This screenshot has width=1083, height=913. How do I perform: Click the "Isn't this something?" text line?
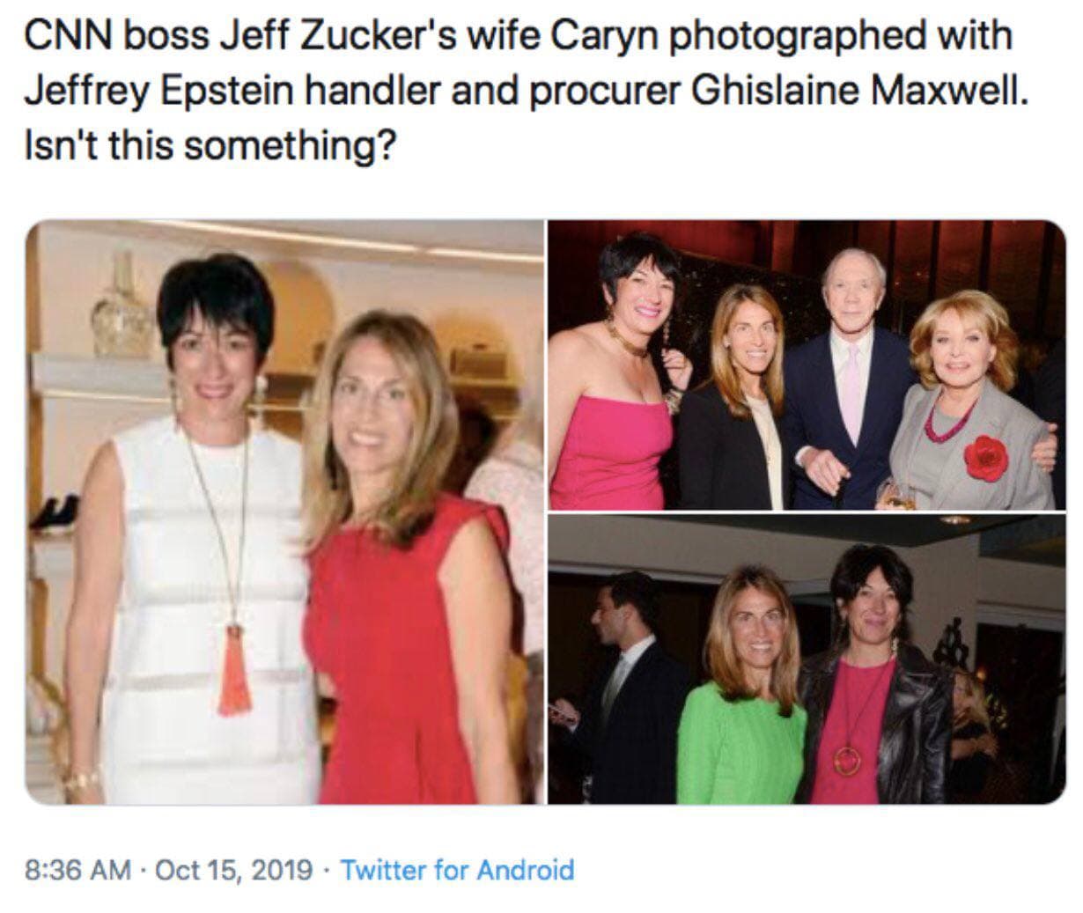(207, 145)
